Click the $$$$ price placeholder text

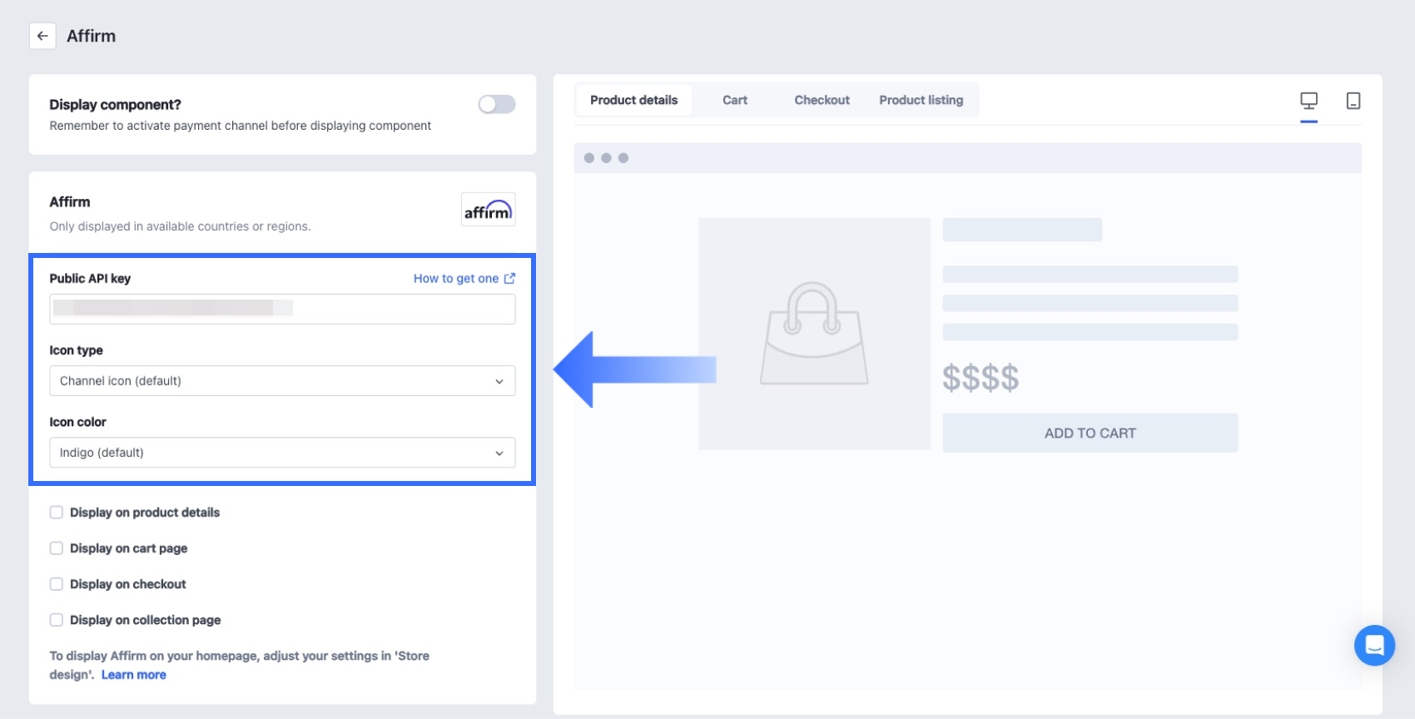click(x=981, y=378)
